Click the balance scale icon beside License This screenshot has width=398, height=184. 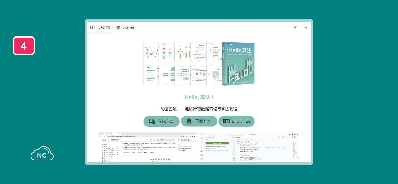[118, 27]
